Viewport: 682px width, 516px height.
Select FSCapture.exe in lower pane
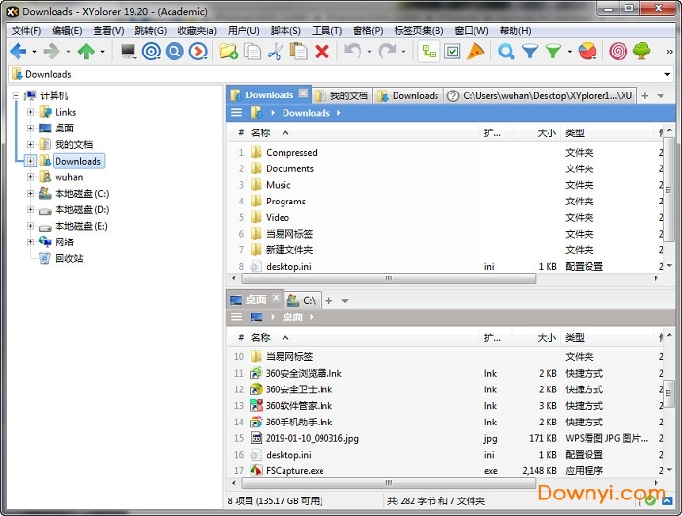tap(443, 471)
